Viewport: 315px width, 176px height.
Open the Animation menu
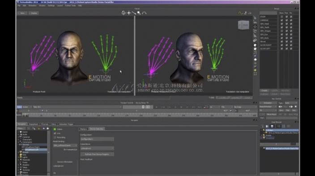click(x=32, y=6)
